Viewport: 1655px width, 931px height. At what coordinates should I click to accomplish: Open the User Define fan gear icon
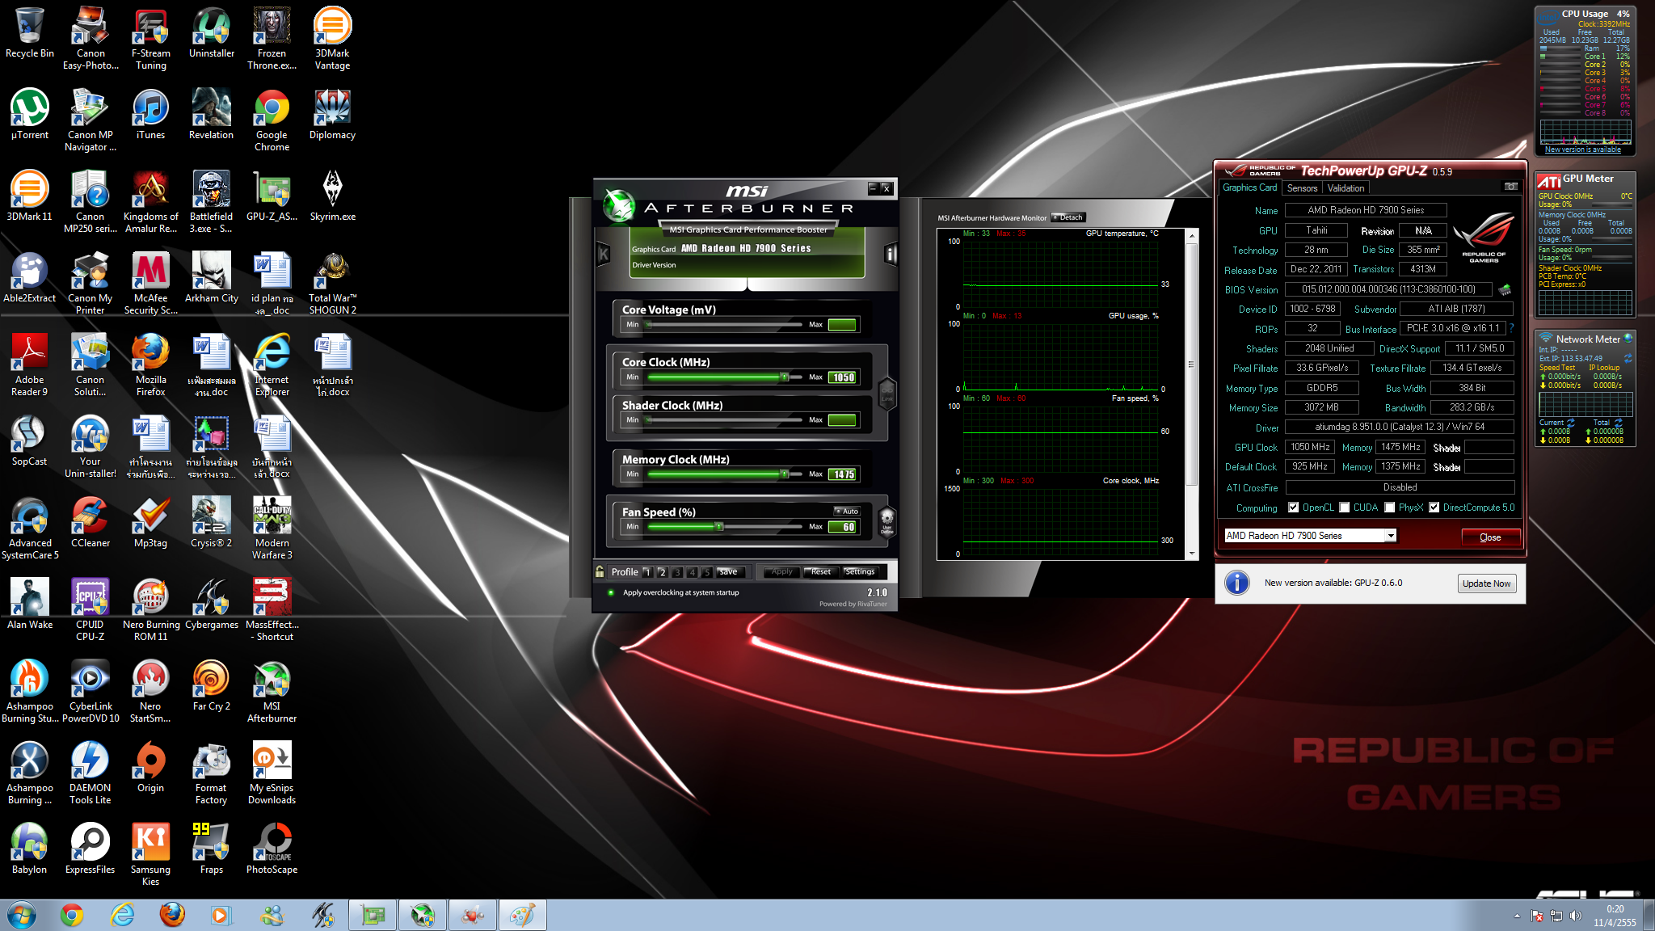click(886, 520)
